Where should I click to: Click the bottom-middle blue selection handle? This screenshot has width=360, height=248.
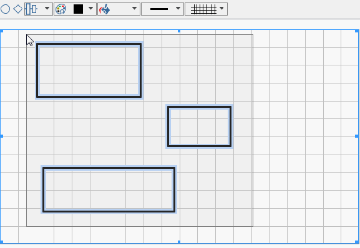(x=179, y=242)
